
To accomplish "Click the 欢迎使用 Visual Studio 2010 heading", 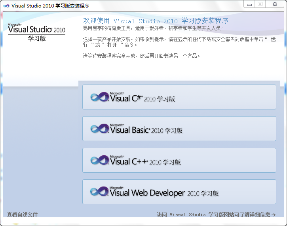I will coord(156,21).
